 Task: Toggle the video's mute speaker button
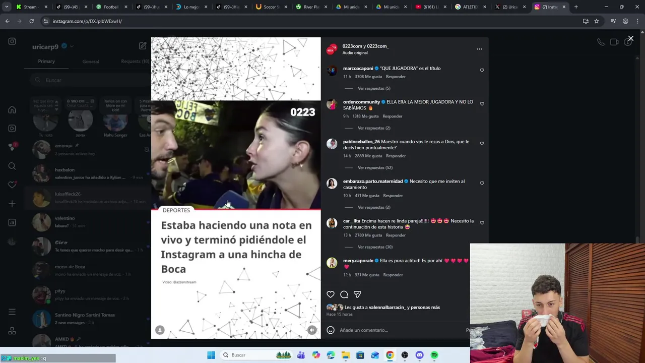point(312,330)
